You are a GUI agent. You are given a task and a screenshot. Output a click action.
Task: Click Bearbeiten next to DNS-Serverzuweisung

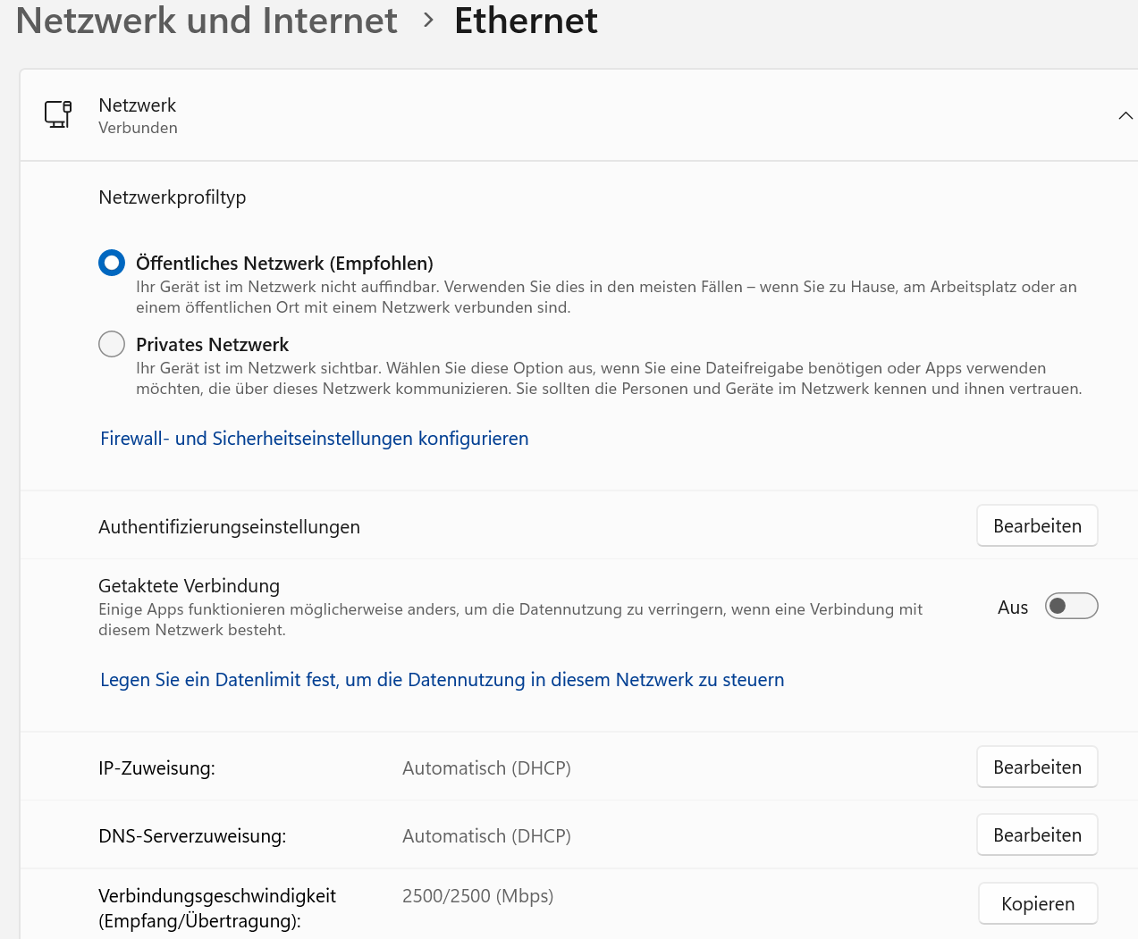tap(1037, 835)
